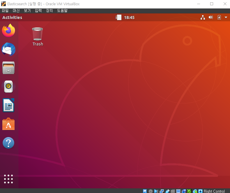
Task: Click the keyboard capture arrow icon in status bar
Action: (x=200, y=191)
